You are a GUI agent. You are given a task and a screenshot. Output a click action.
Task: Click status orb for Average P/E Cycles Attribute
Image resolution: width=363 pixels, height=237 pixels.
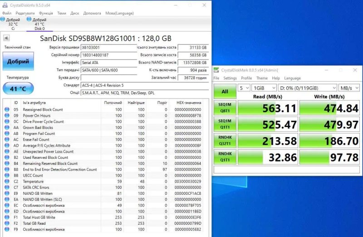pyautogui.click(x=7, y=145)
